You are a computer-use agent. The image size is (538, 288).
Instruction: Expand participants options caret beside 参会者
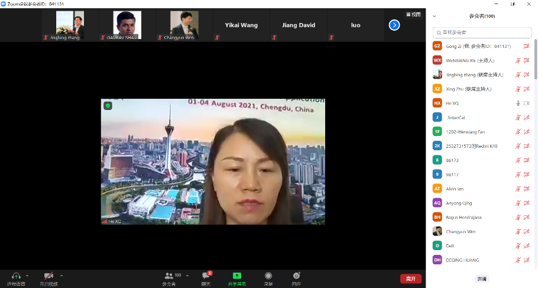pos(187,276)
